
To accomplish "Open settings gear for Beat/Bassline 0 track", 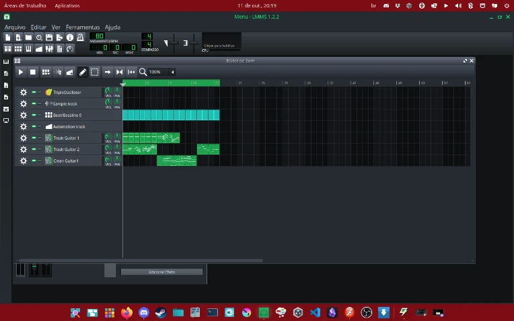I will tap(24, 116).
